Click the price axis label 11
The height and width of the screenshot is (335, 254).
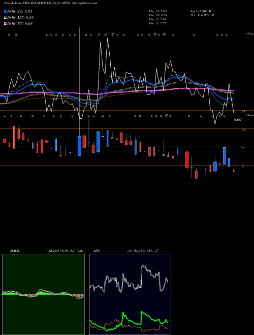(x=243, y=111)
